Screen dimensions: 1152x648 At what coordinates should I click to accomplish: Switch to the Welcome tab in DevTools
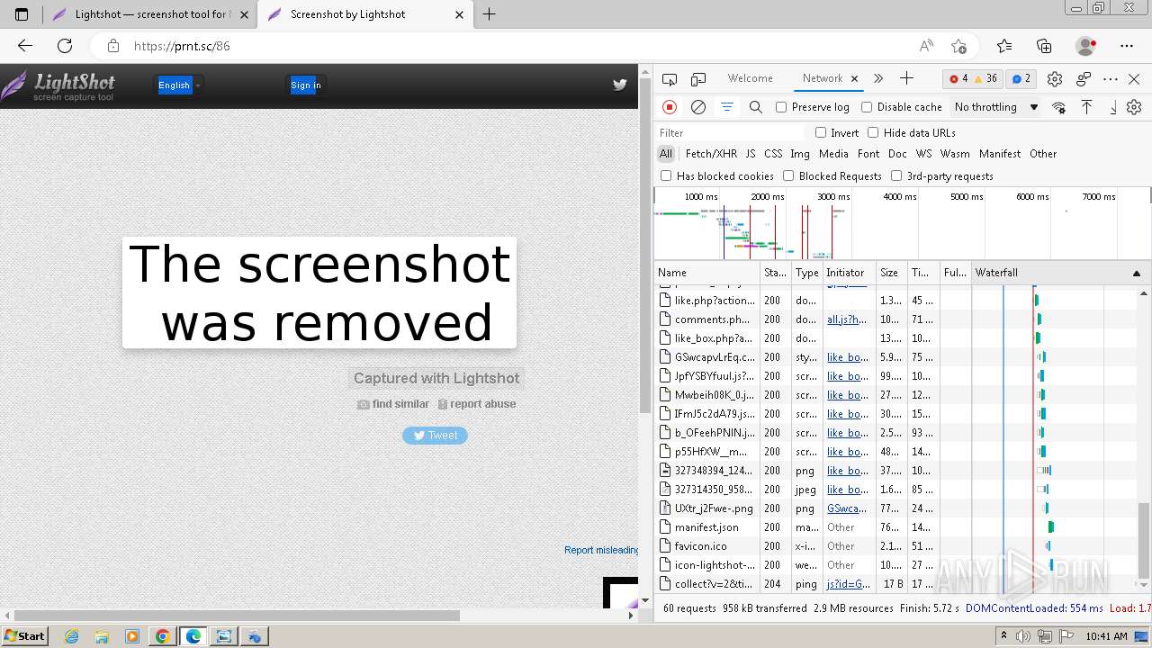[750, 78]
